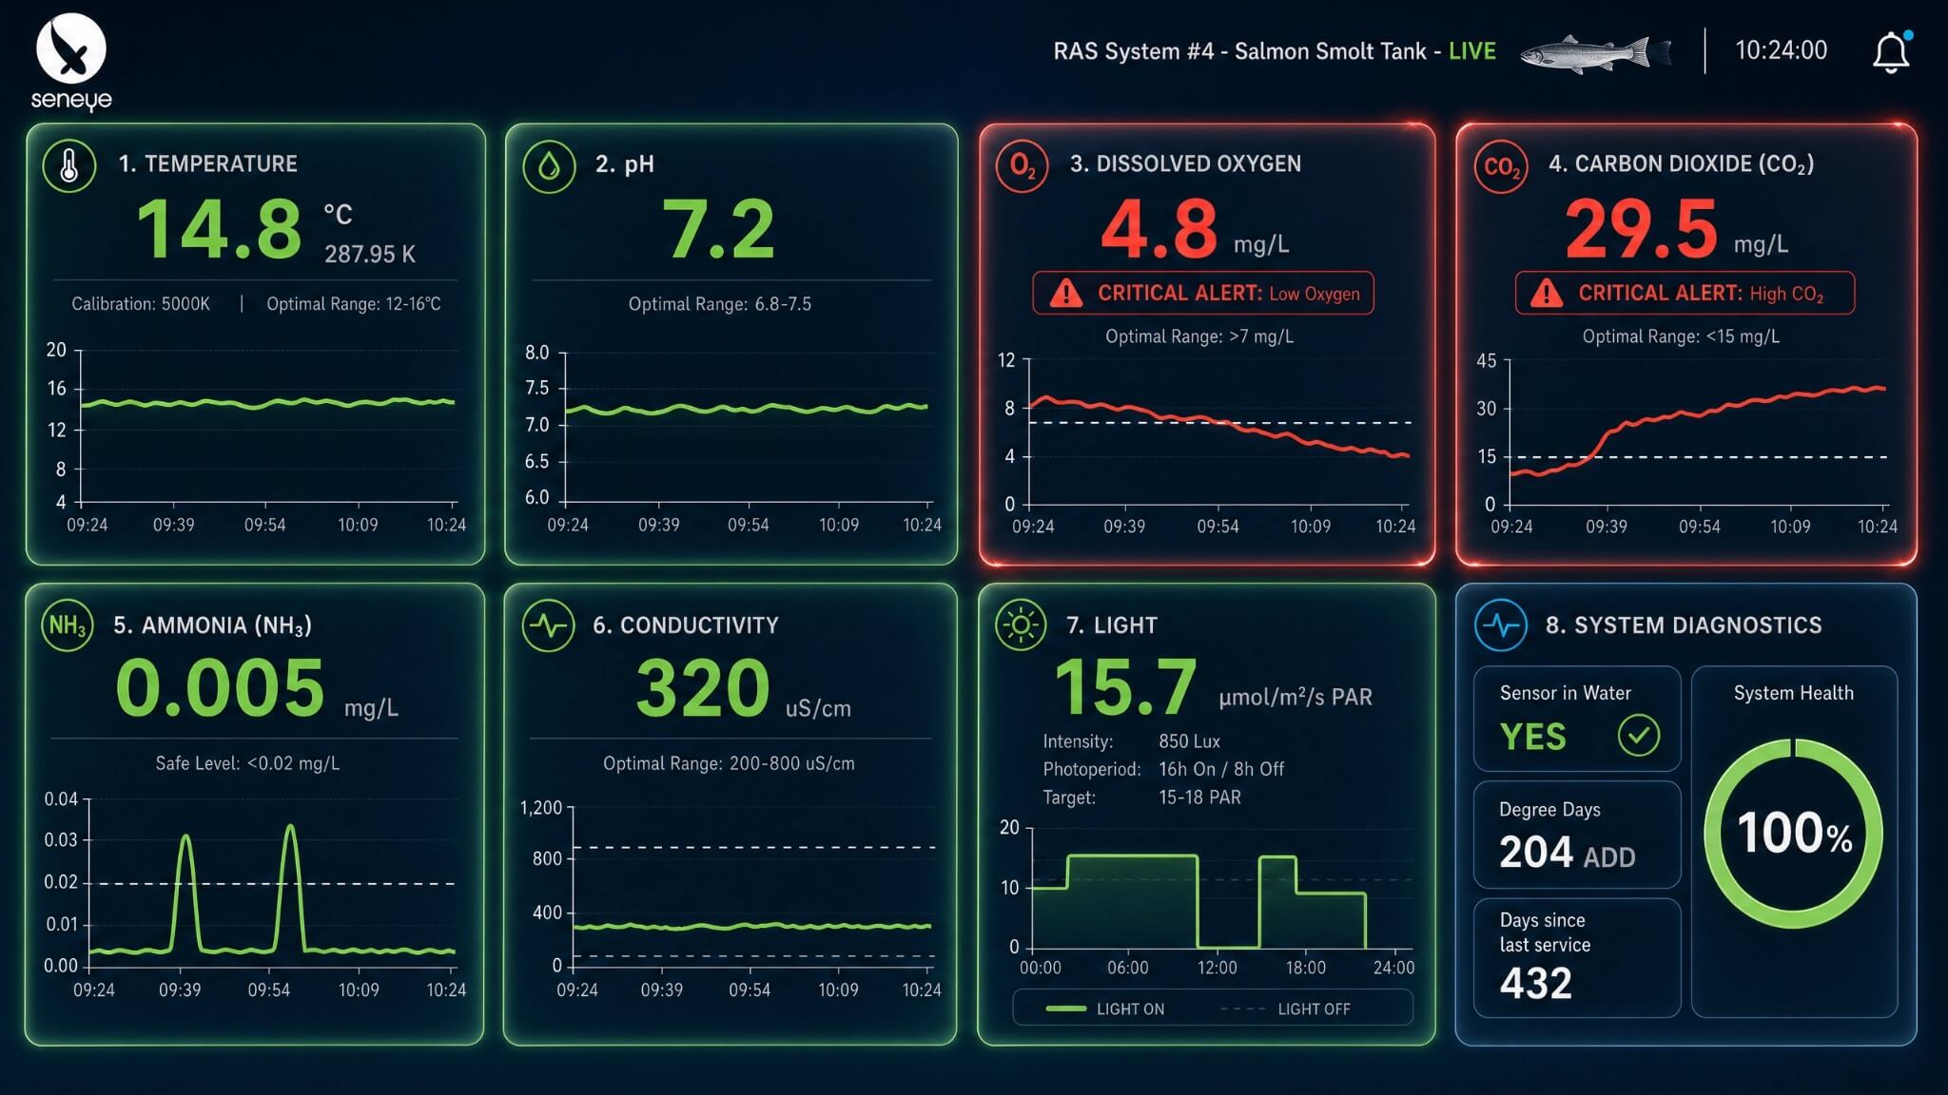Viewport: 1948px width, 1095px height.
Task: Click the LIGHT OFF legend entry
Action: coord(1285,1009)
